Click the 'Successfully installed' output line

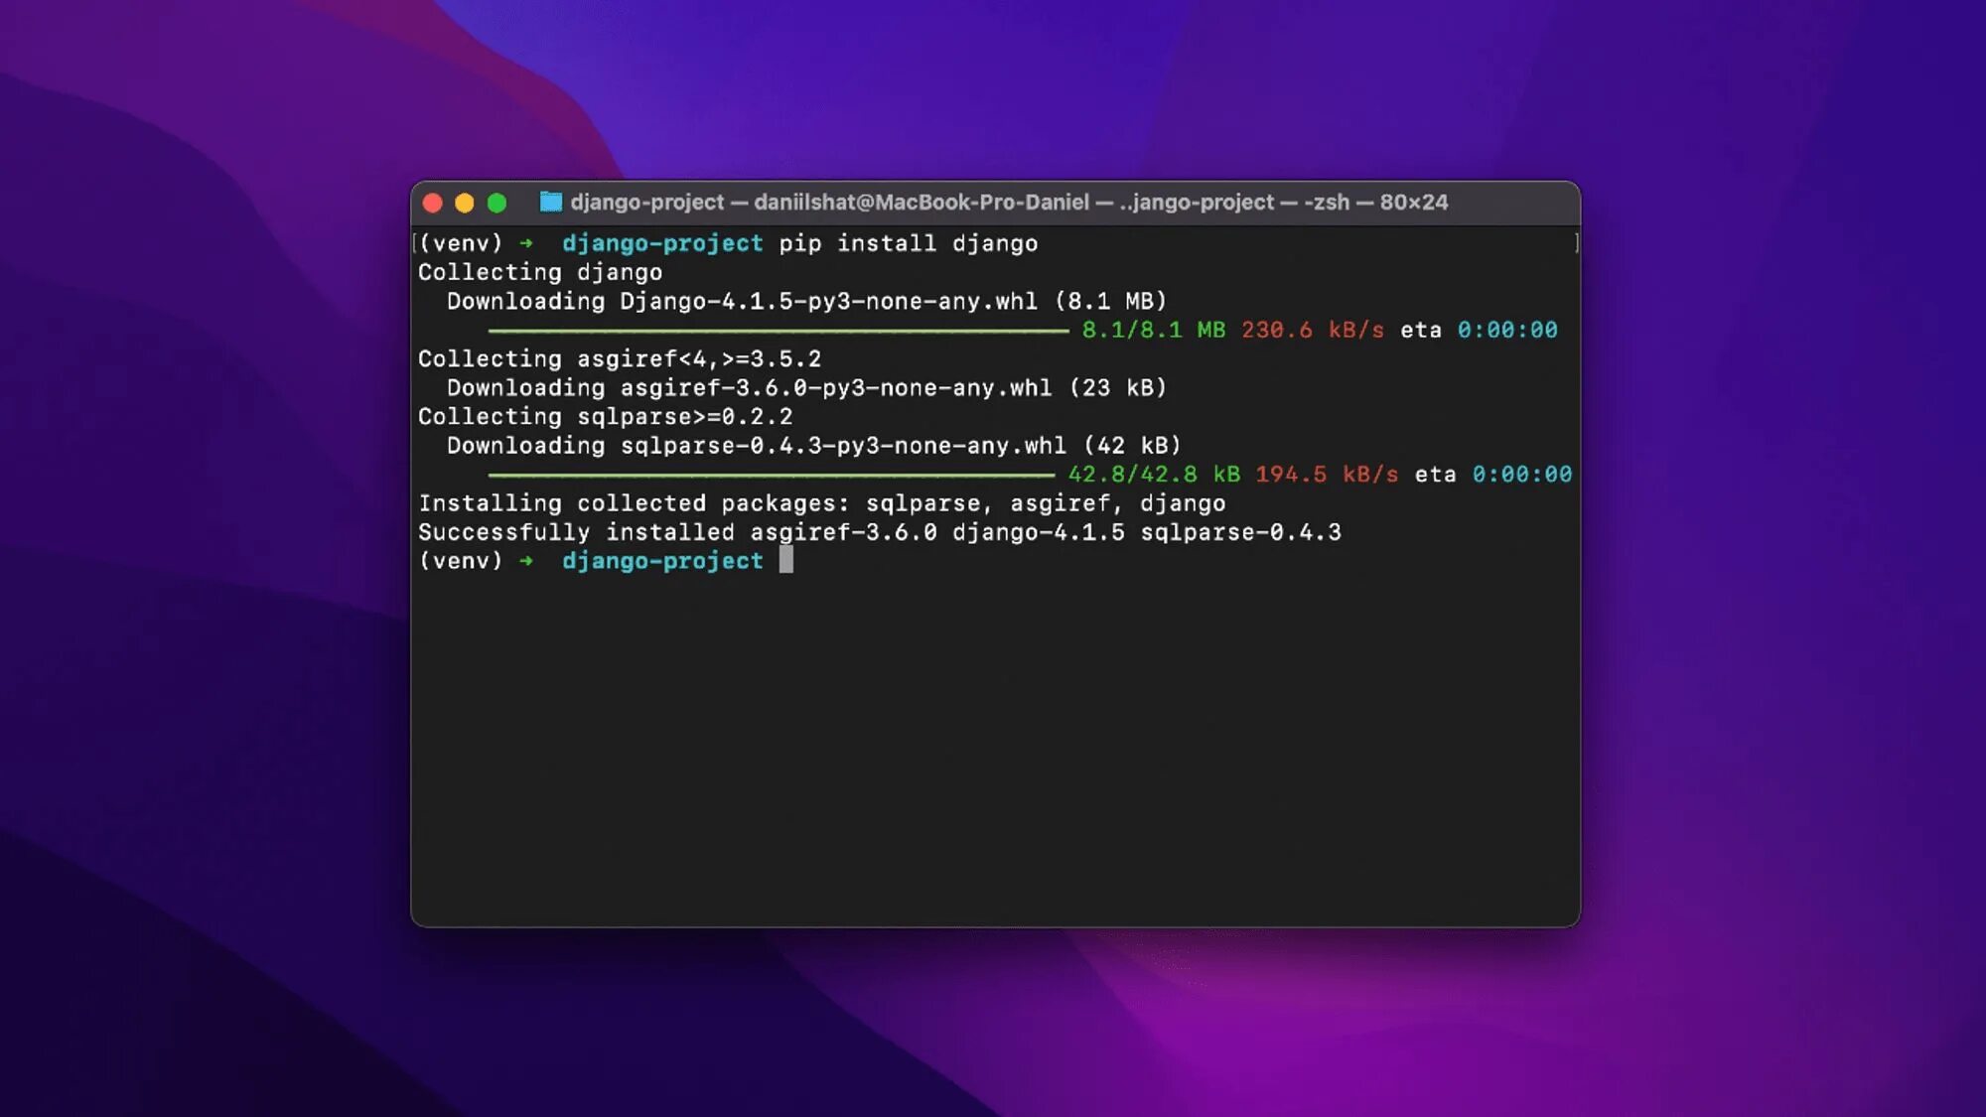[879, 532]
